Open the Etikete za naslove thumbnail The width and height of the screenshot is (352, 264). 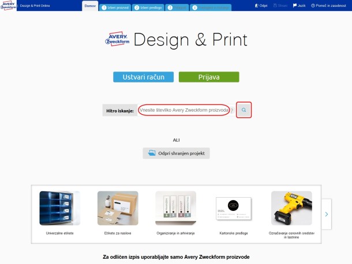click(x=118, y=208)
